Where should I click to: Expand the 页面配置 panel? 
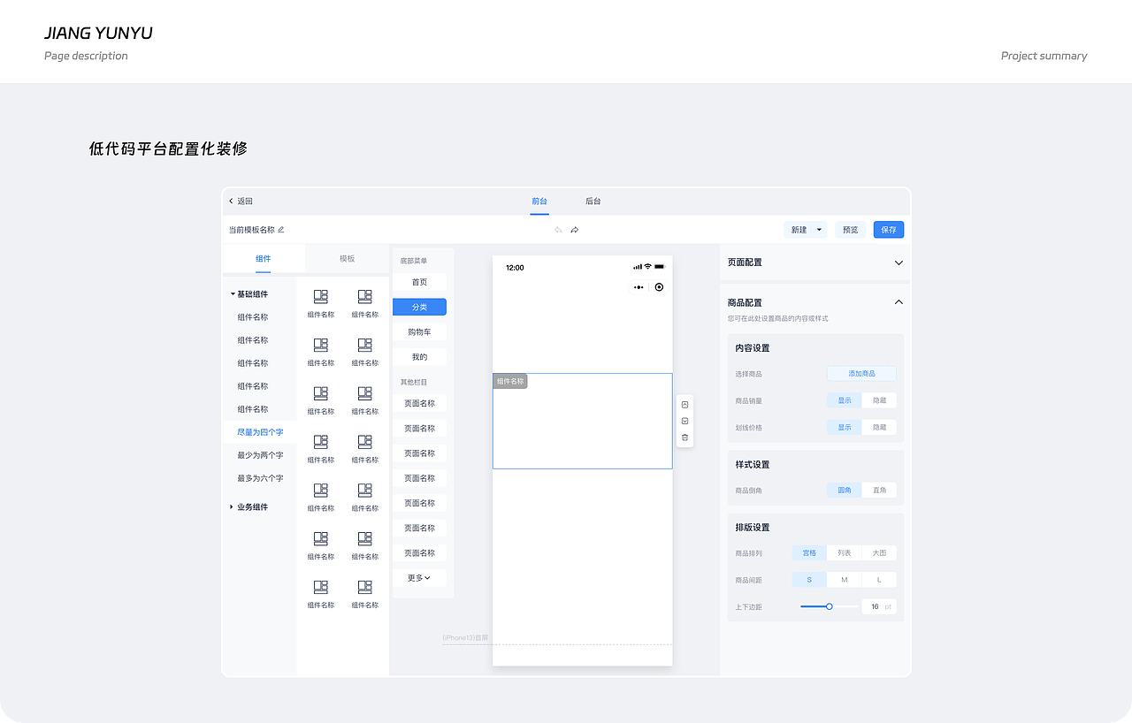[x=899, y=263]
